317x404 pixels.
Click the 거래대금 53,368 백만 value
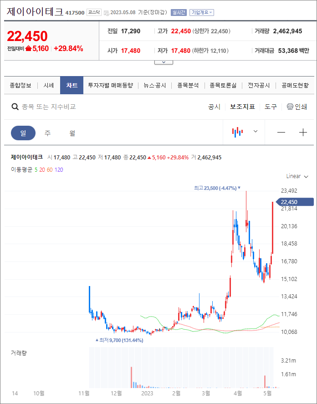tap(294, 51)
